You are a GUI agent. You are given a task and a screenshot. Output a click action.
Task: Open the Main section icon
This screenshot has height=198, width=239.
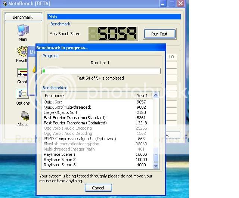coord(22,31)
